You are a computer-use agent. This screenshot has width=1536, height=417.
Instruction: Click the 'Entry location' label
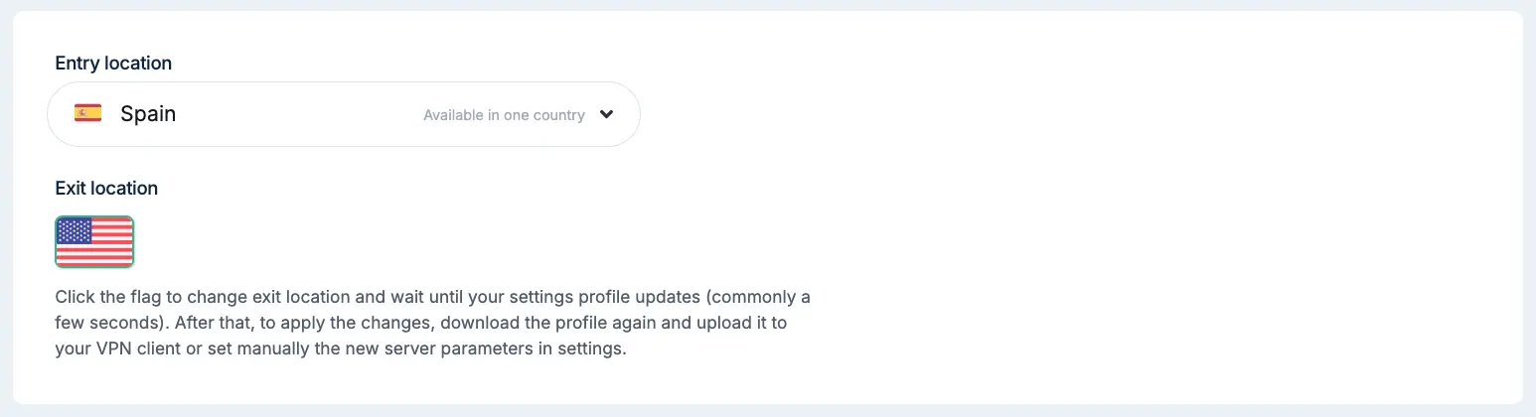[113, 63]
